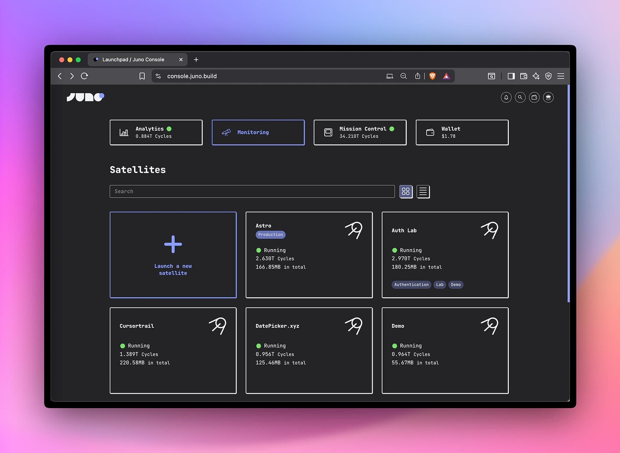Image resolution: width=620 pixels, height=453 pixels.
Task: Click the install app icon in address bar
Action: click(389, 76)
